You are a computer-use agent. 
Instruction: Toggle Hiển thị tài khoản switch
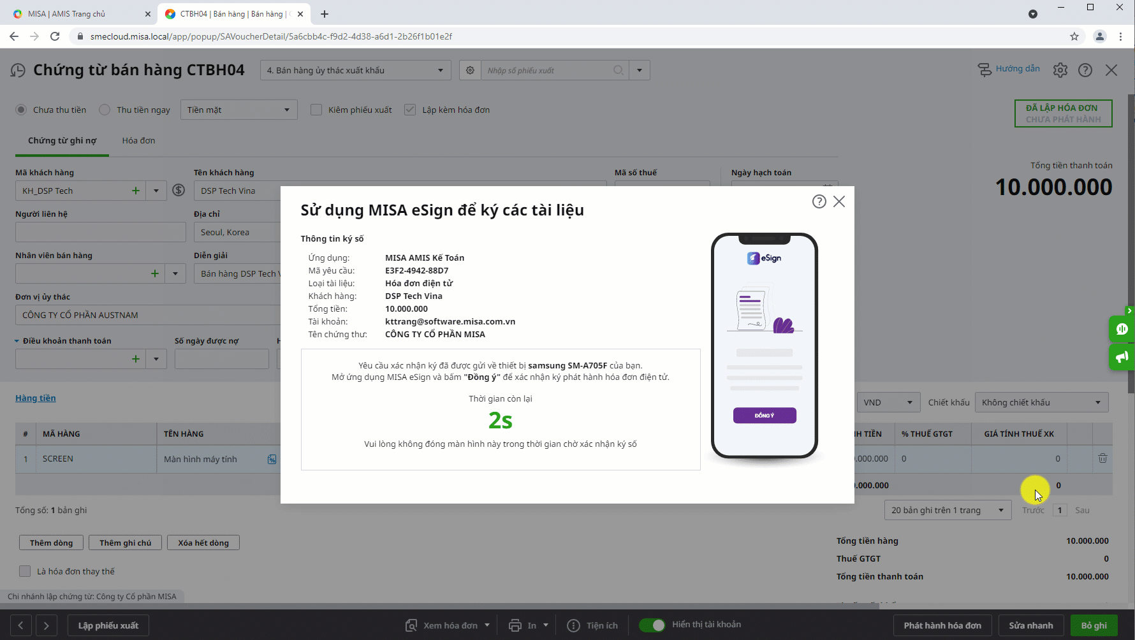[x=652, y=625]
